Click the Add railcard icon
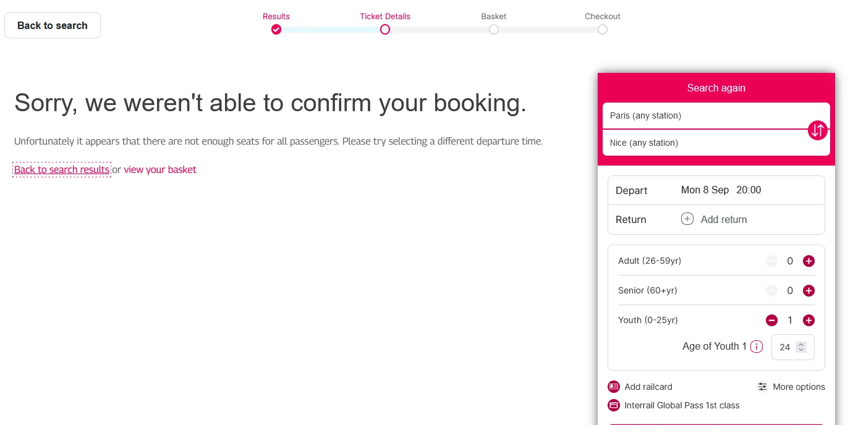Viewport: 853px width, 425px height. pyautogui.click(x=614, y=387)
